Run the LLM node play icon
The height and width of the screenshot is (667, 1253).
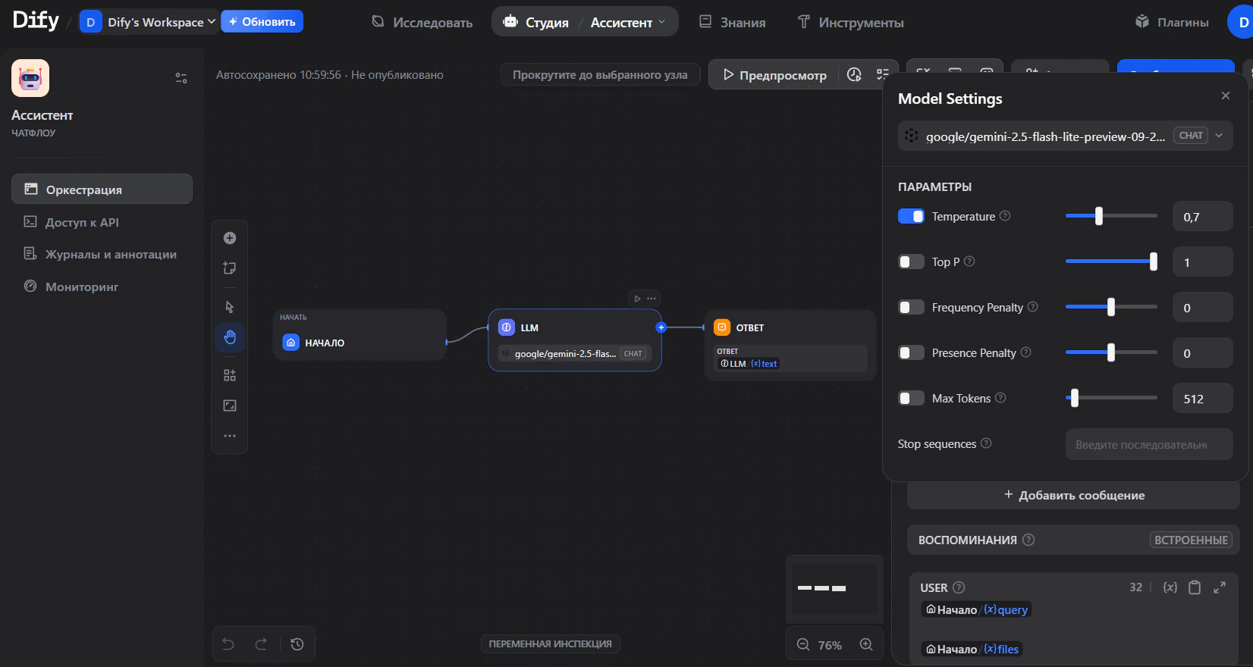[637, 299]
